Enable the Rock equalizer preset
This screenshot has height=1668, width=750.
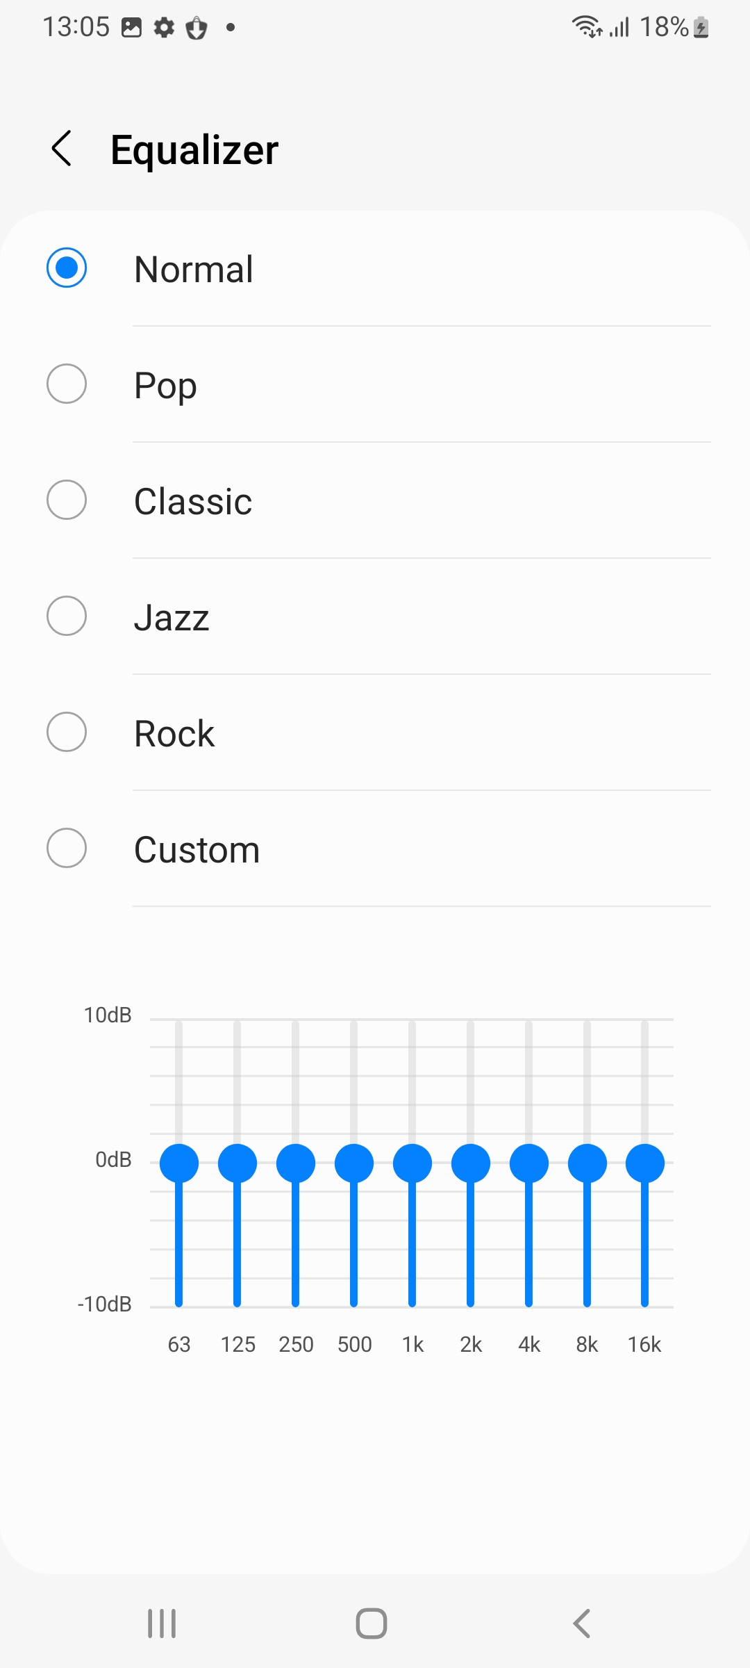tap(67, 732)
